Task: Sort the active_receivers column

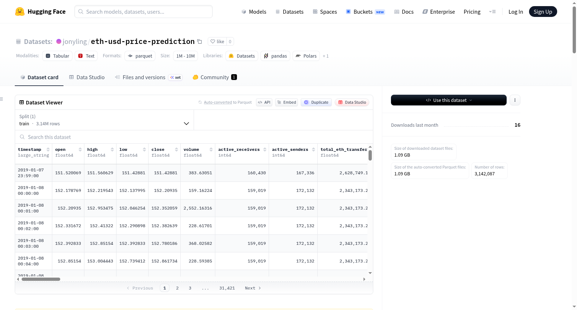Action: click(265, 149)
